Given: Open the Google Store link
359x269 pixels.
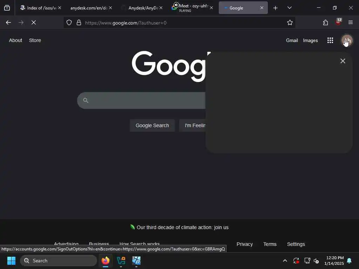Looking at the screenshot, I should coord(35,40).
